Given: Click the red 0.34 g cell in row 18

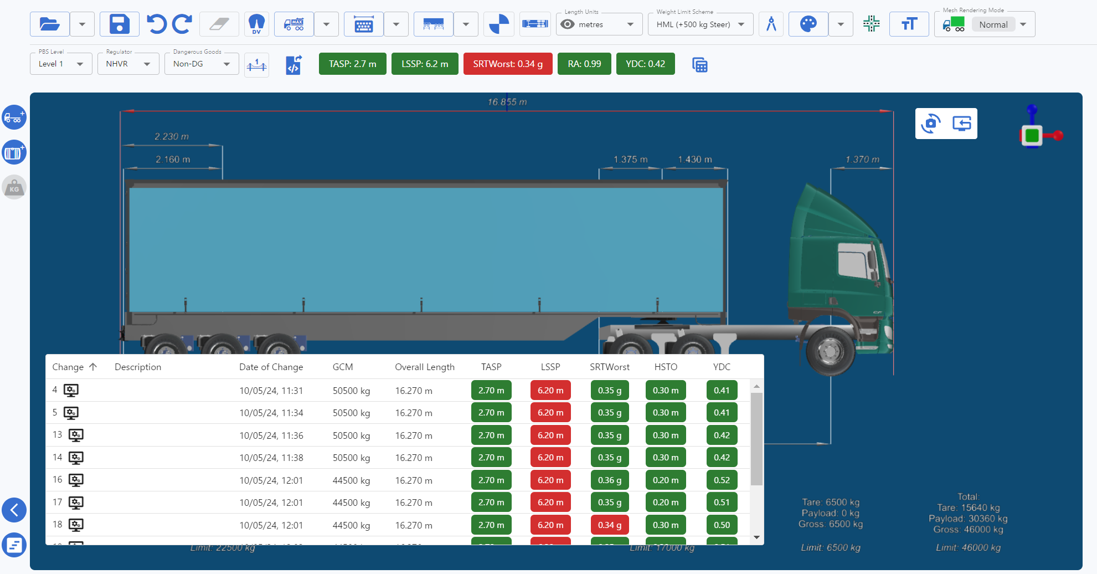Looking at the screenshot, I should tap(610, 525).
